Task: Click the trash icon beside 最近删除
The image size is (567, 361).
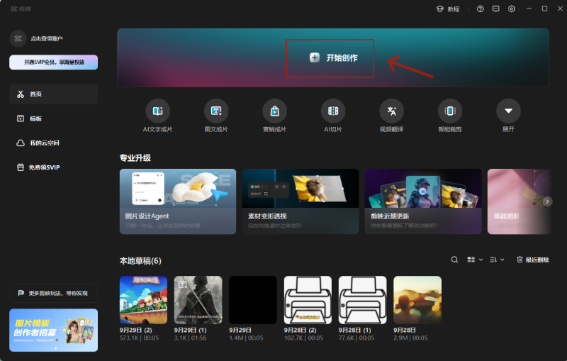Action: [x=520, y=260]
